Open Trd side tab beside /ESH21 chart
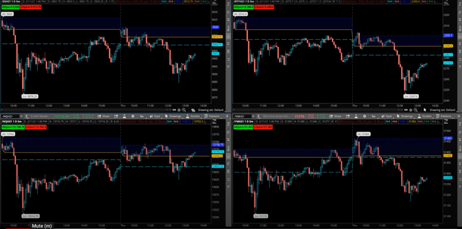The height and width of the screenshot is (229, 462). pos(228,4)
